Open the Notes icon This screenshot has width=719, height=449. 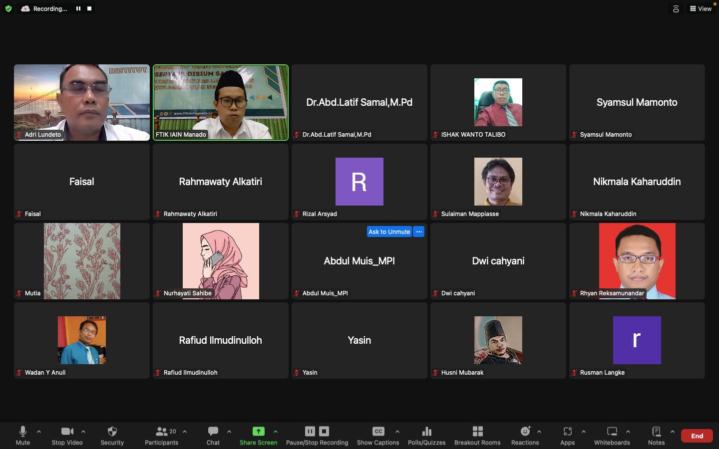657,431
